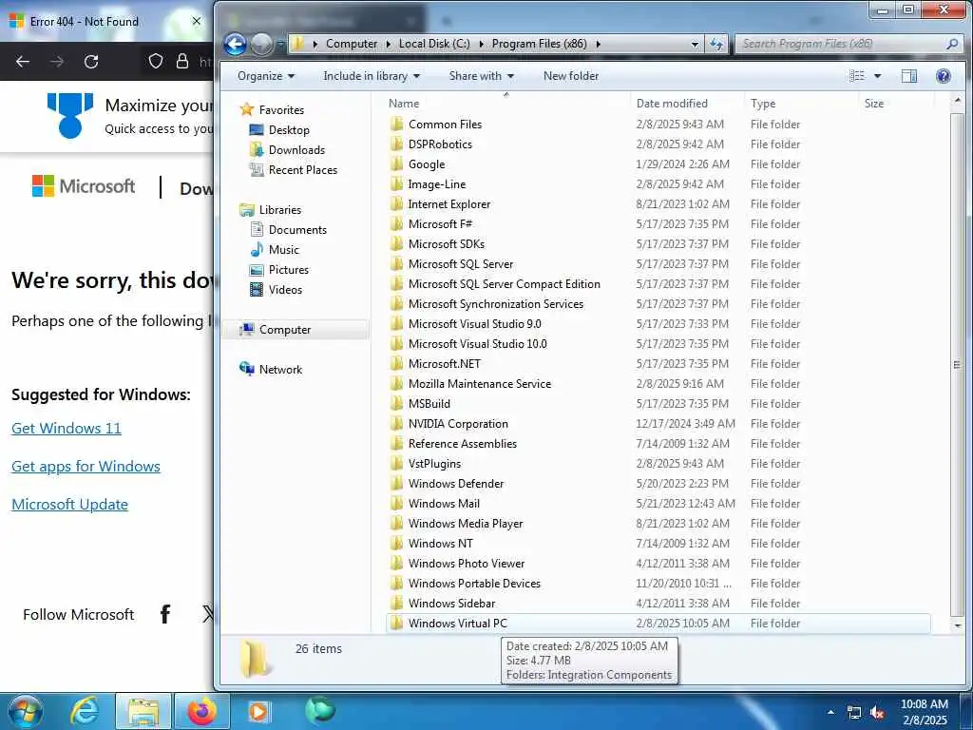Viewport: 973px width, 730px height.
Task: Click Local Disk (C:) in breadcrumb
Action: click(434, 44)
